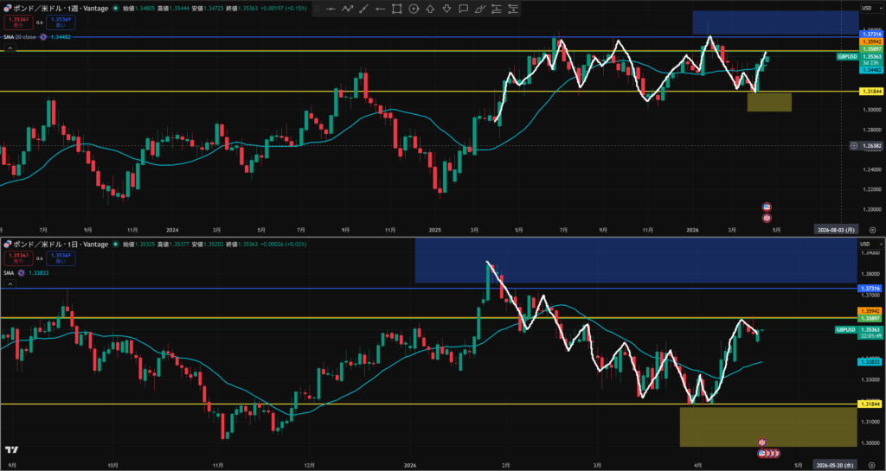Select the trend line tool
Image resolution: width=886 pixels, height=471 pixels.
click(x=363, y=9)
